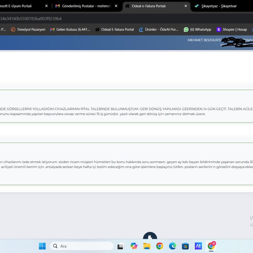Click the Task View icon in taskbar

121,246
